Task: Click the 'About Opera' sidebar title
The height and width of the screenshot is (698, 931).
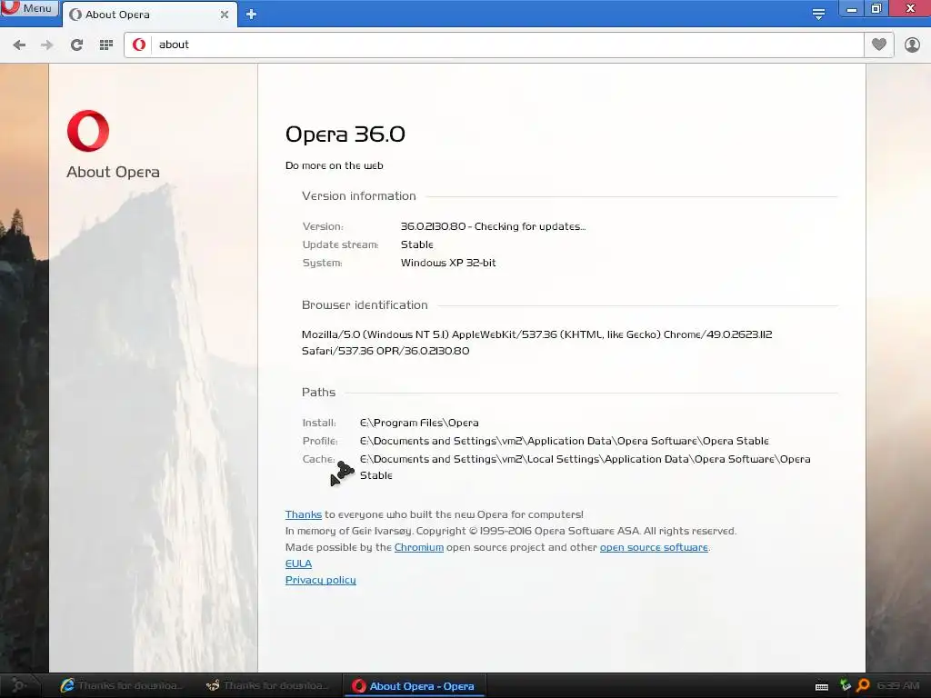Action: tap(113, 172)
